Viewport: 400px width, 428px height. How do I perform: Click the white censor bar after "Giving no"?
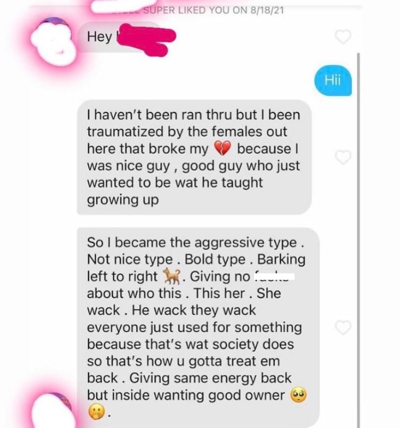(x=274, y=276)
